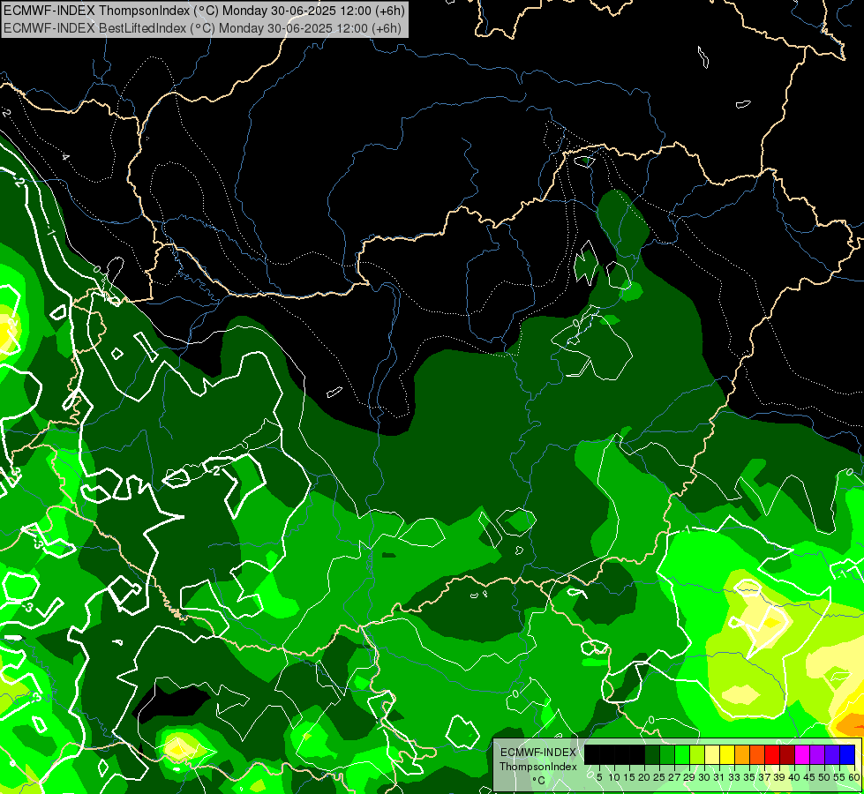Click legend tick value 60
The height and width of the screenshot is (794, 864).
point(854,777)
